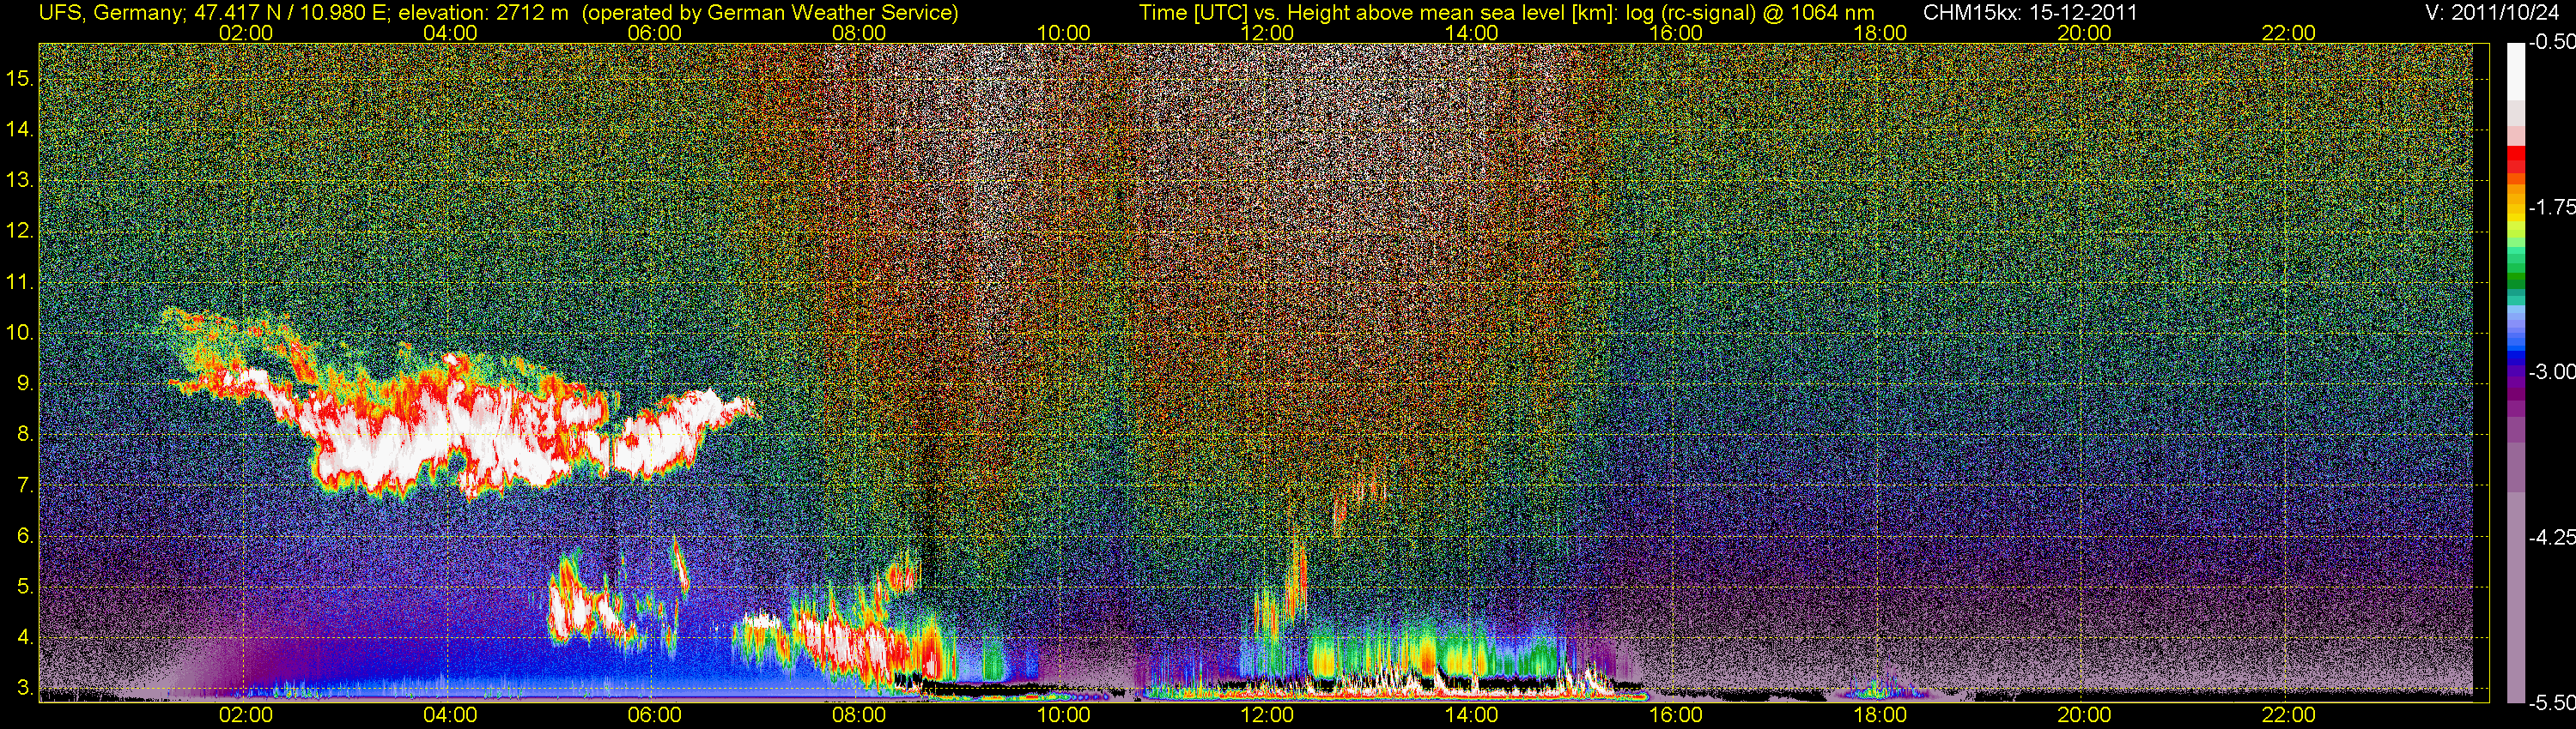Click the 12:00 label on bottom time axis

coord(1268,715)
